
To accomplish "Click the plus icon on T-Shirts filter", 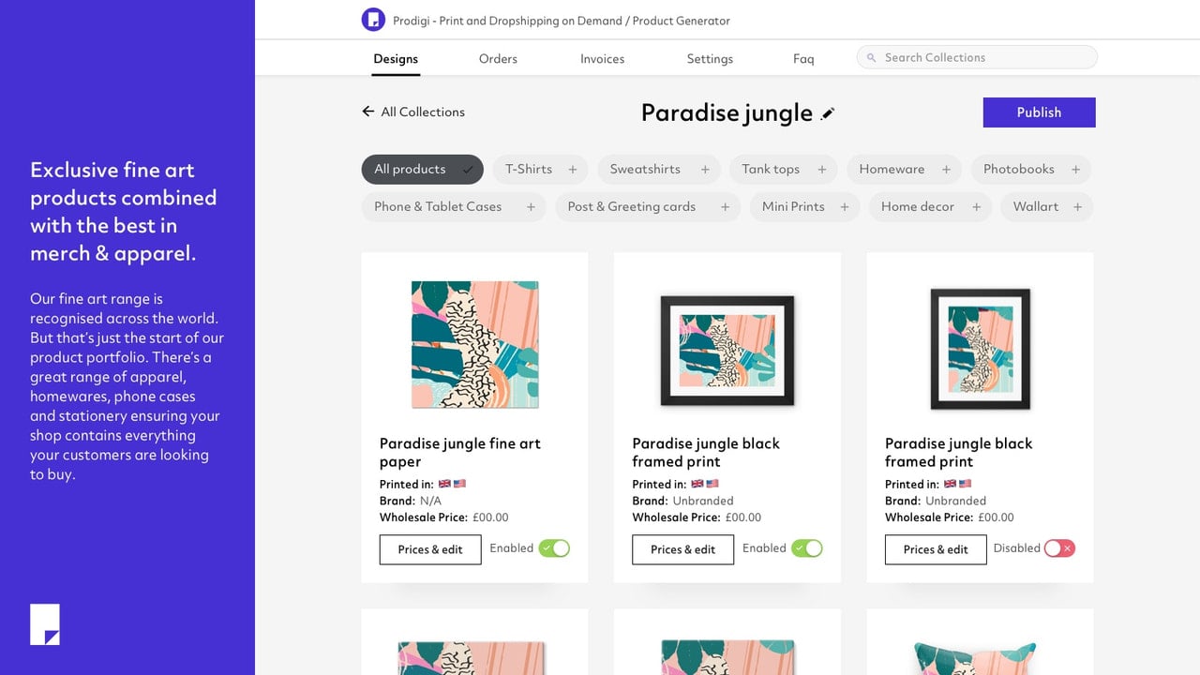I will pyautogui.click(x=573, y=170).
